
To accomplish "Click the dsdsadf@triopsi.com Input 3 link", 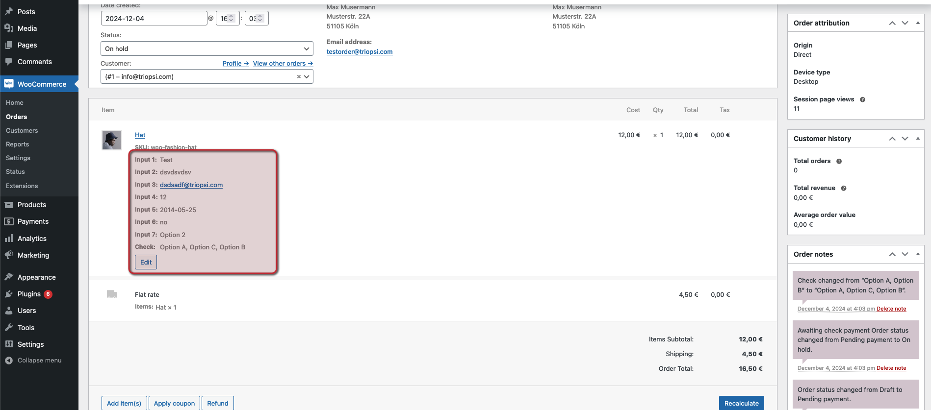I will point(191,185).
